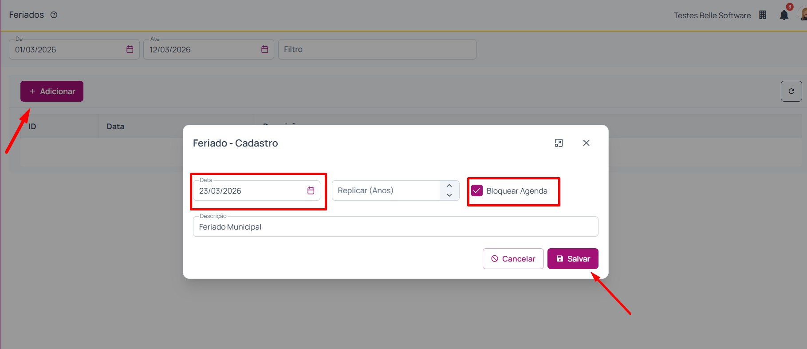This screenshot has height=349, width=807.
Task: Open the calendar picker in Até field
Action: pos(264,49)
